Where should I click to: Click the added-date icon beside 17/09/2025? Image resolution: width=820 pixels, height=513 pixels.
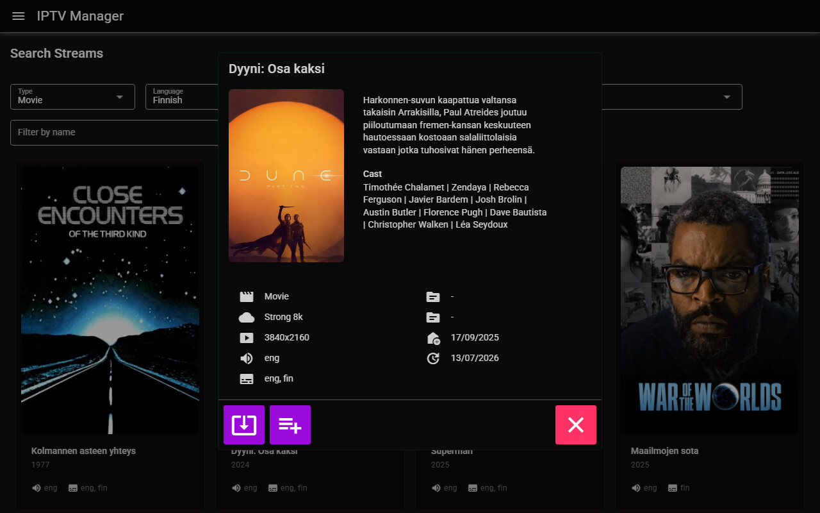click(433, 337)
